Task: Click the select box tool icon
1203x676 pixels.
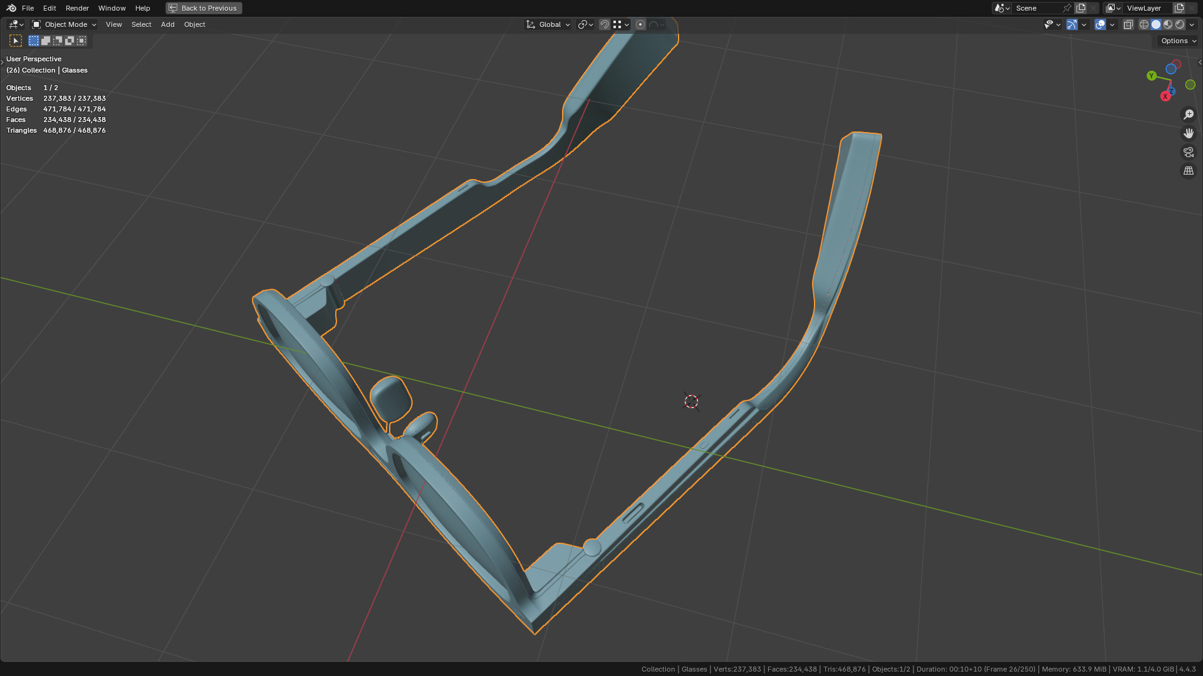Action: click(16, 41)
